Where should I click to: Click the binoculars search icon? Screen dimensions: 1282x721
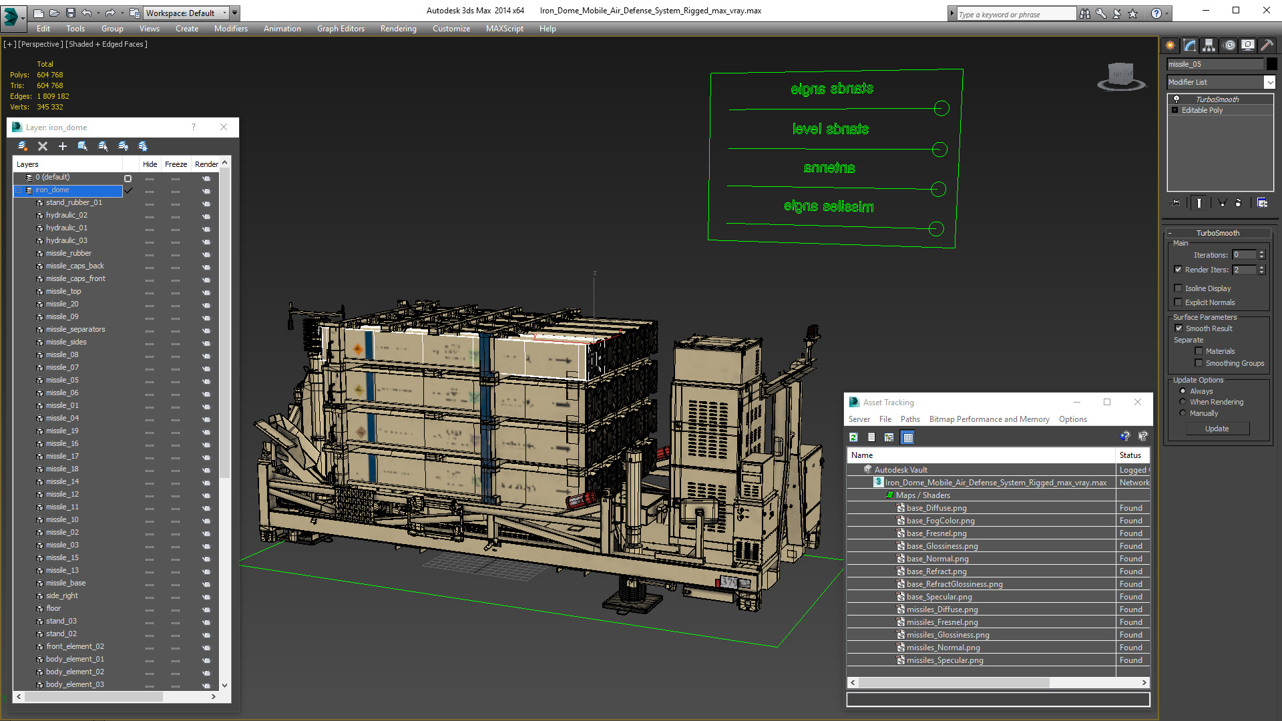click(1085, 13)
